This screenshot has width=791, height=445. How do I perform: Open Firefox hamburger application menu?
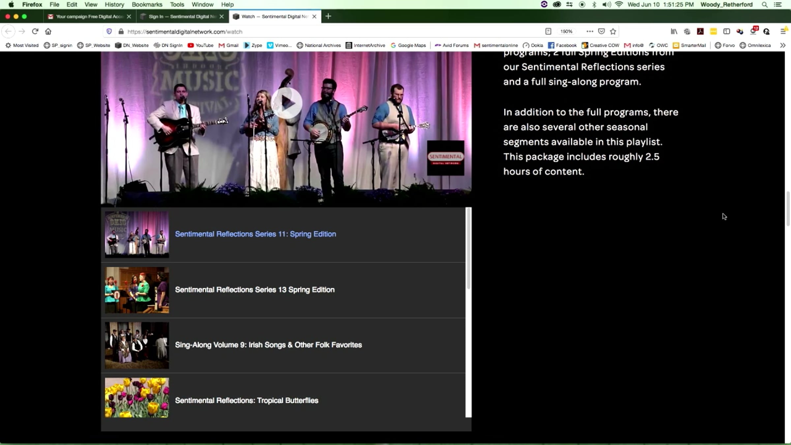(x=783, y=31)
